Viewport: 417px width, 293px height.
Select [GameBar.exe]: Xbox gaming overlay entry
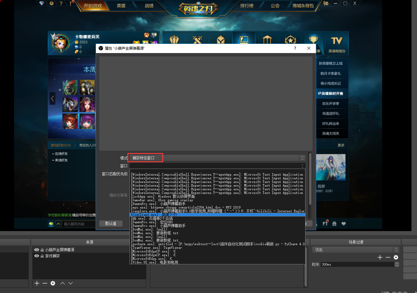pos(217,200)
